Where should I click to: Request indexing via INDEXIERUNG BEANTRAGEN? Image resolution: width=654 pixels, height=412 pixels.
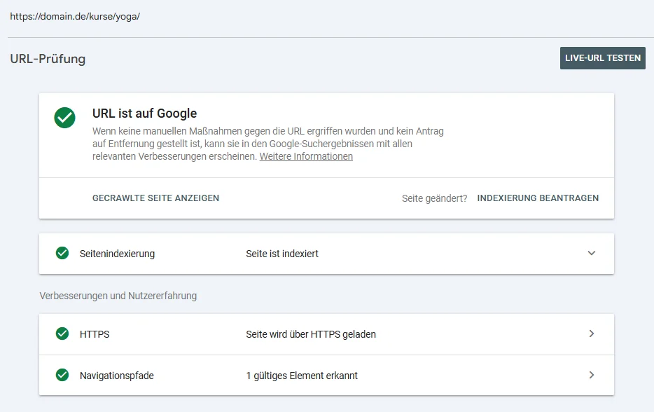click(538, 198)
